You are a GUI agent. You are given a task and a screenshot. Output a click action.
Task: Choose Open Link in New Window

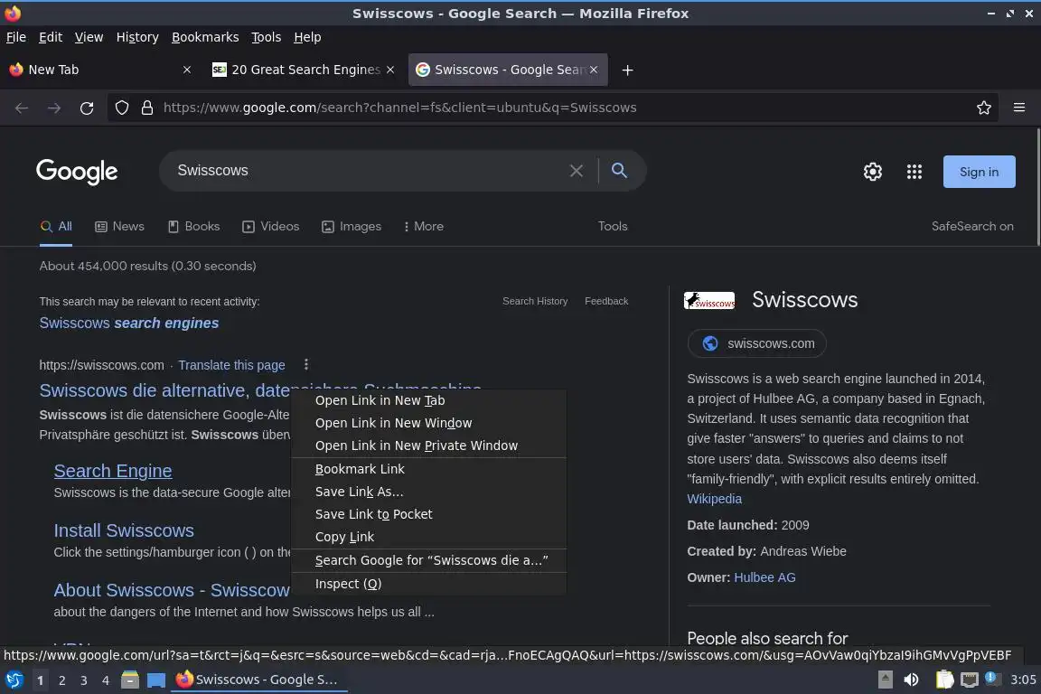429,423
